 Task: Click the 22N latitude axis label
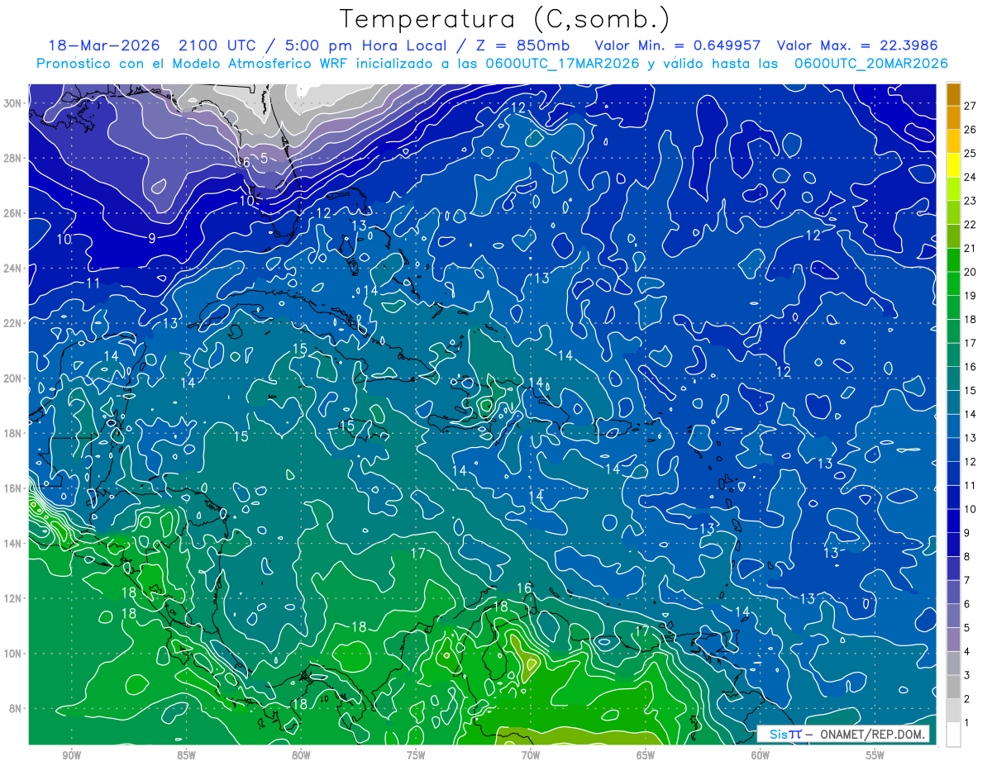(13, 323)
